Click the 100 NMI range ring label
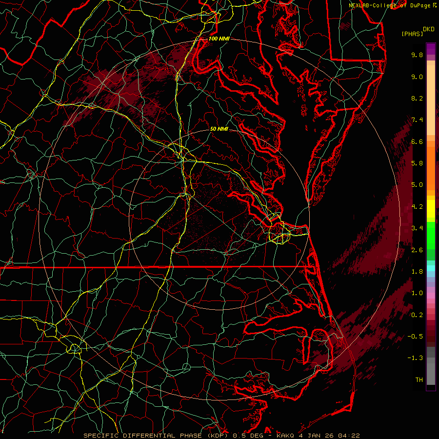The width and height of the screenshot is (439, 439). [x=219, y=39]
